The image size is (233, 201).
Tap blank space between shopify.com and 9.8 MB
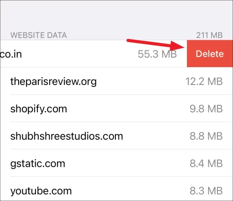point(129,109)
